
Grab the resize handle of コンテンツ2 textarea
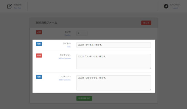pos(150,89)
